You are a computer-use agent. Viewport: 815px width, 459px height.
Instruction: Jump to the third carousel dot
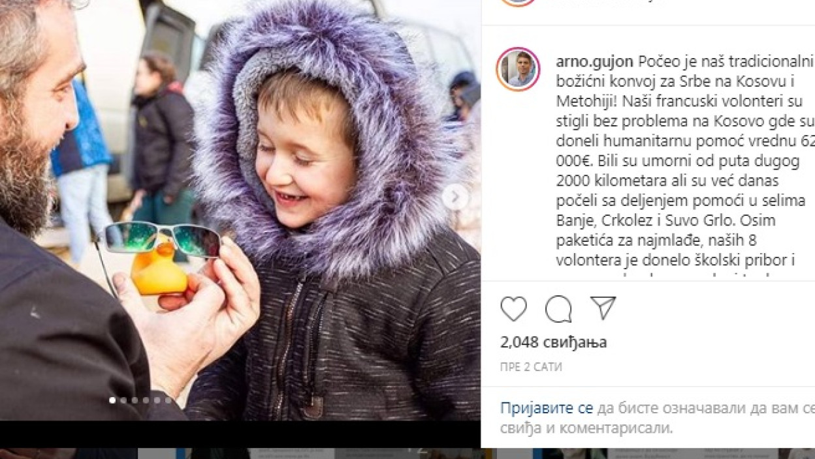click(135, 400)
